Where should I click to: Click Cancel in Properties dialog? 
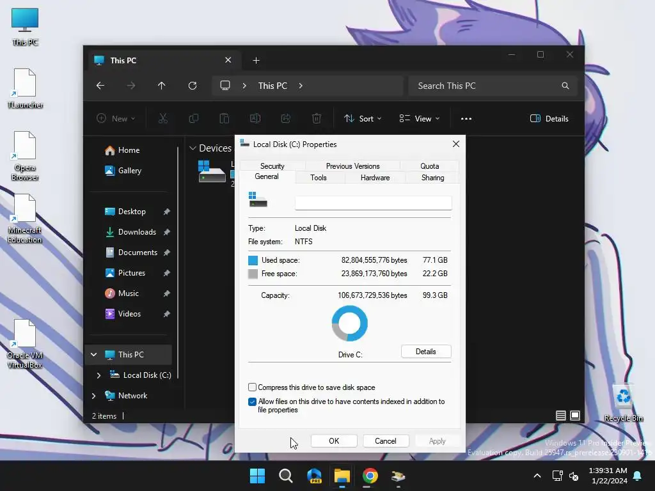(386, 441)
